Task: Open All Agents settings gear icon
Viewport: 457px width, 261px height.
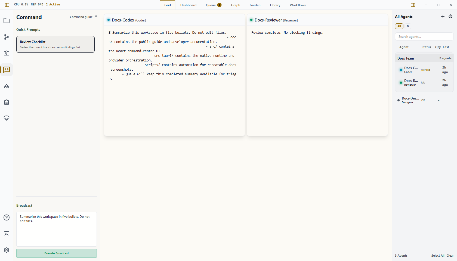Action: pyautogui.click(x=450, y=17)
